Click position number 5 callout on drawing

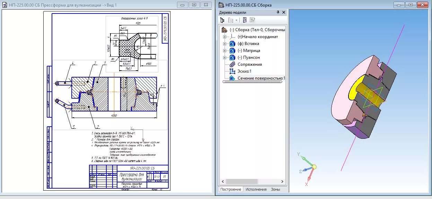pos(73,127)
